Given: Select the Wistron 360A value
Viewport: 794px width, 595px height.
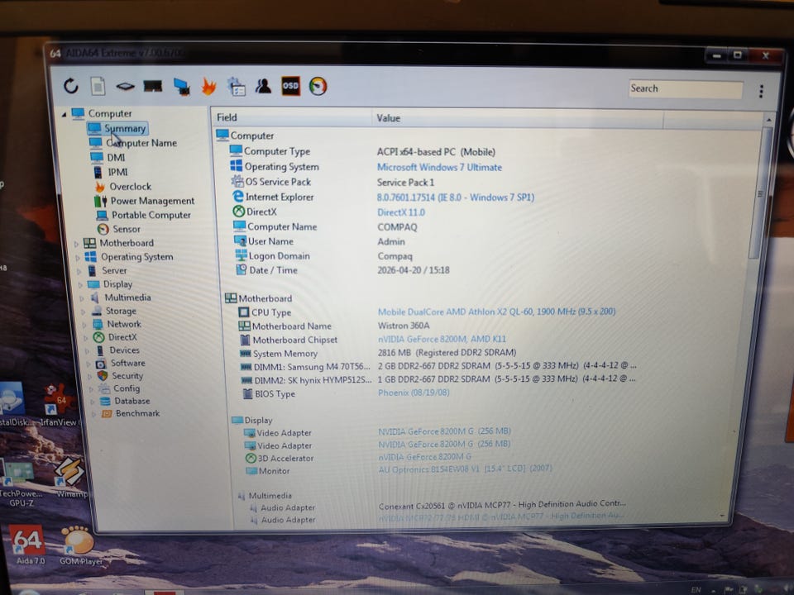Looking at the screenshot, I should pos(404,326).
